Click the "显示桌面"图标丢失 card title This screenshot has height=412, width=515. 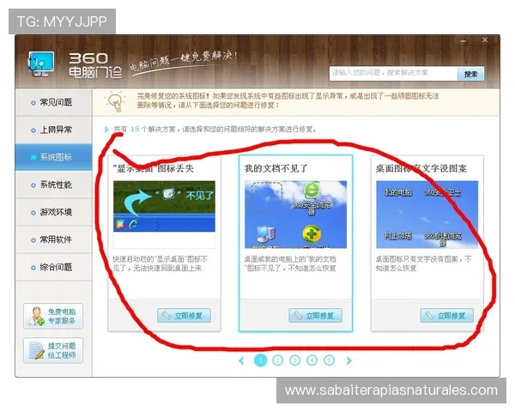click(x=154, y=168)
